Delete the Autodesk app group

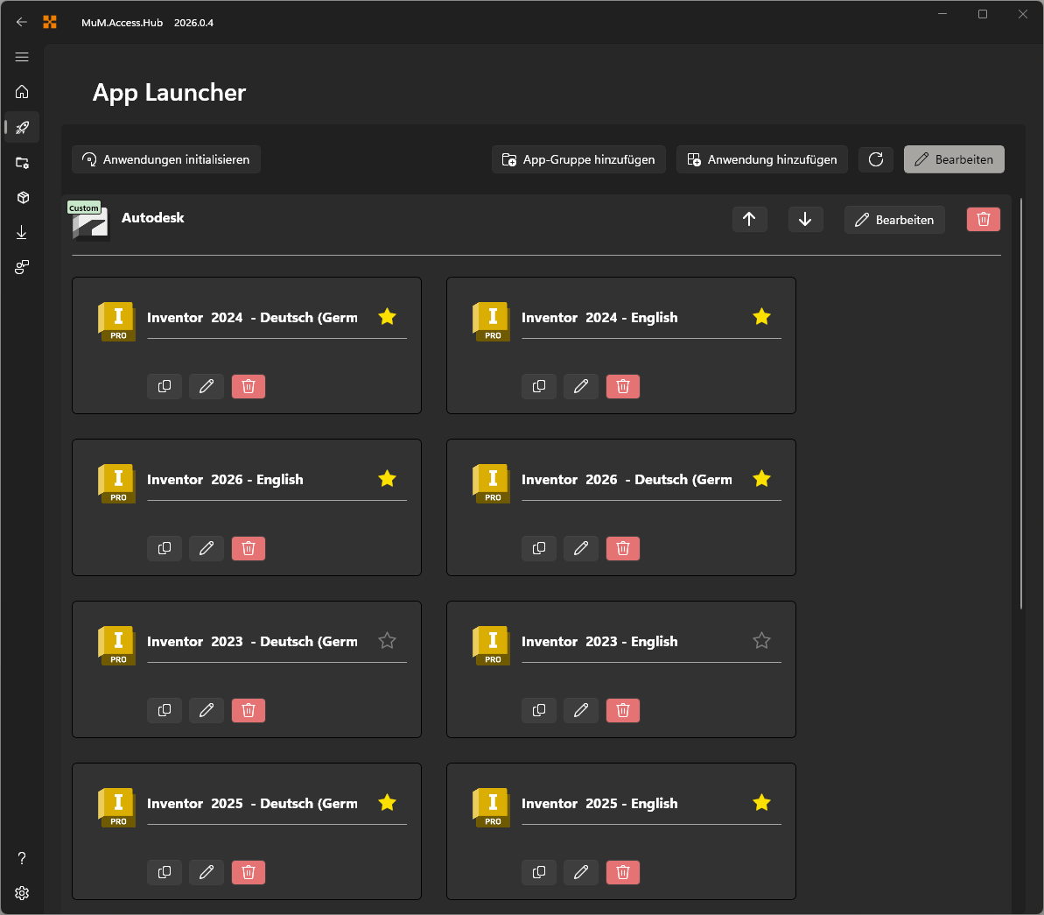point(983,220)
